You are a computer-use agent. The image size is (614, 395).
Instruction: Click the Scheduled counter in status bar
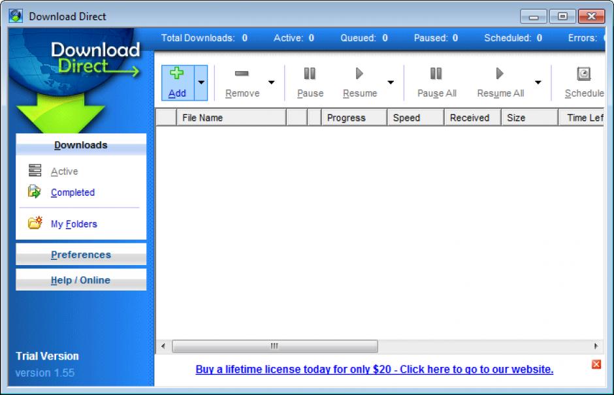[x=513, y=38]
